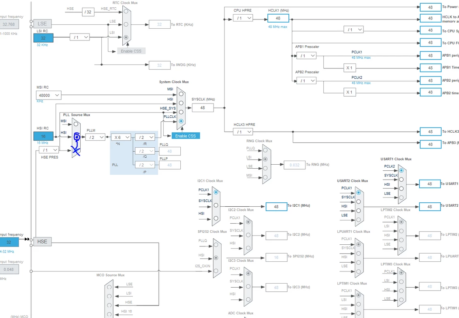
Task: Open the CPU HPRE prescaler dropdown
Action: [x=243, y=18]
